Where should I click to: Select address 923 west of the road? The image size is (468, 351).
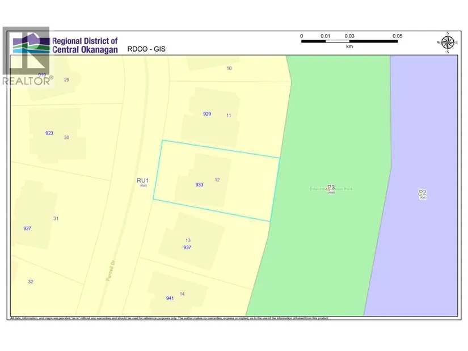(49, 133)
